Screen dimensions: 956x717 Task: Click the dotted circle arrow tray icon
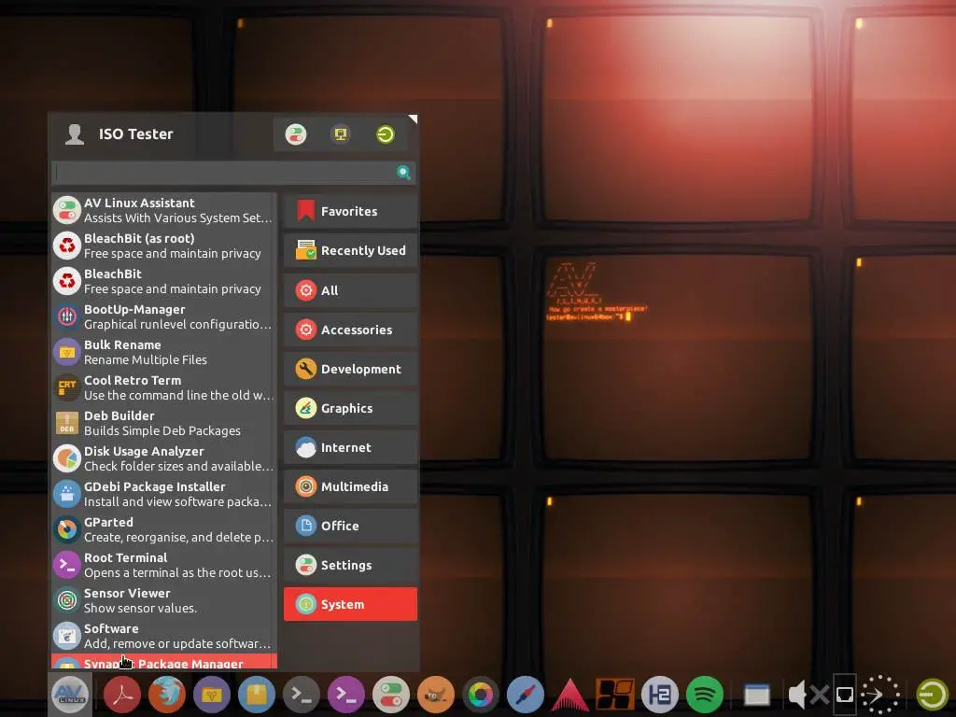(x=879, y=695)
